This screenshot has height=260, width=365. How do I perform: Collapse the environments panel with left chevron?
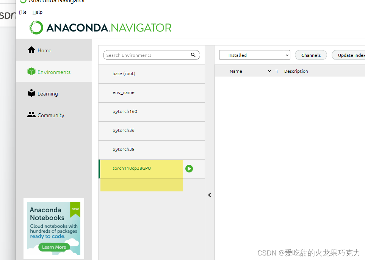(210, 195)
